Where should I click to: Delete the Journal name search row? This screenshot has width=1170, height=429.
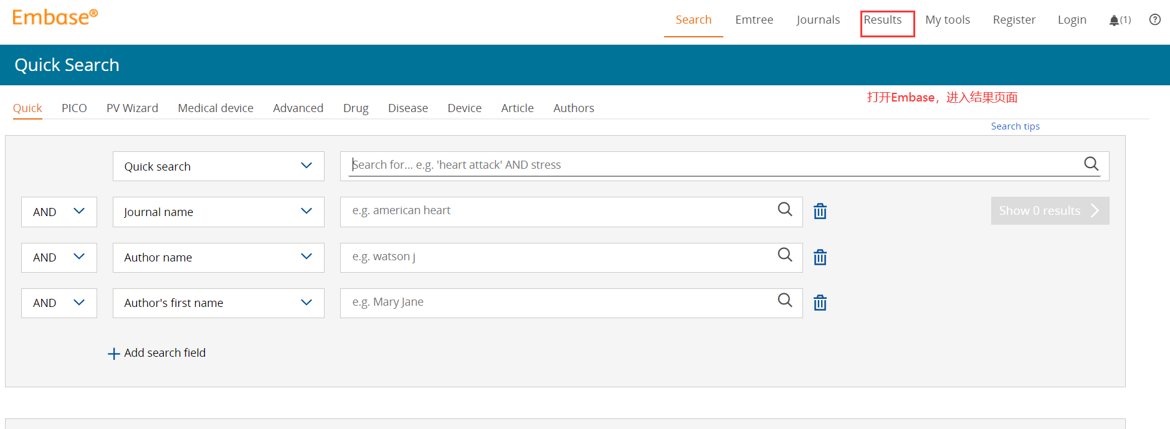[x=820, y=212]
